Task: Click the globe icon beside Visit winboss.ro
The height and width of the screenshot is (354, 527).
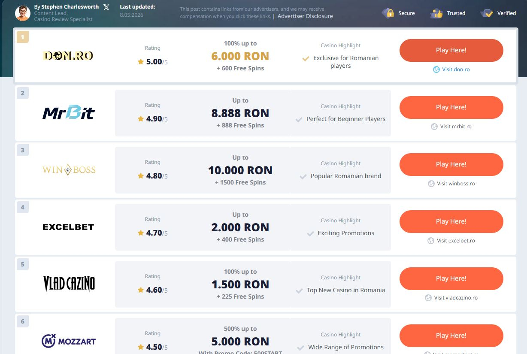Action: click(431, 184)
